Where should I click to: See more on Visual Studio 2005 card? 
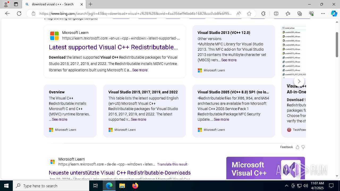221,119
